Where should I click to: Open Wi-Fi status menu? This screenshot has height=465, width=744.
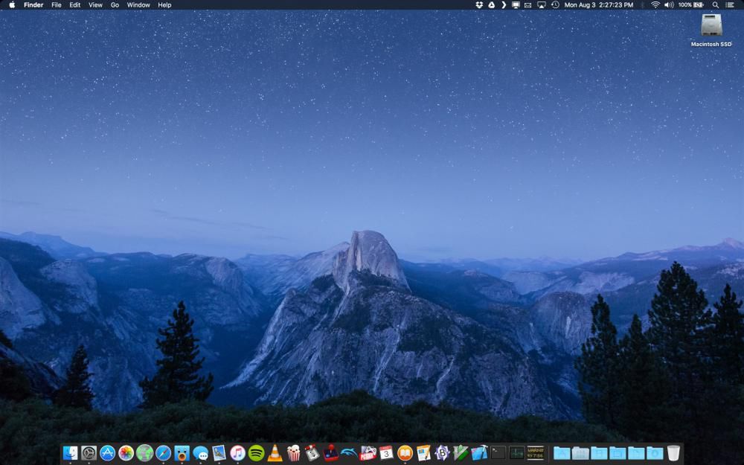pos(655,4)
